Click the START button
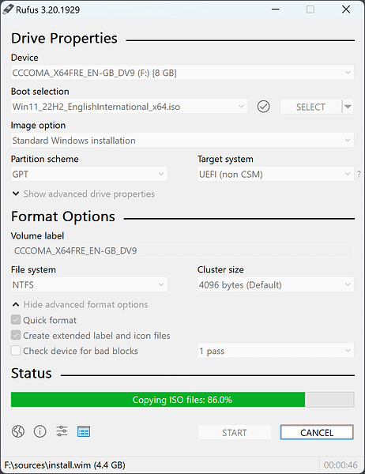The width and height of the screenshot is (365, 474). 235,432
